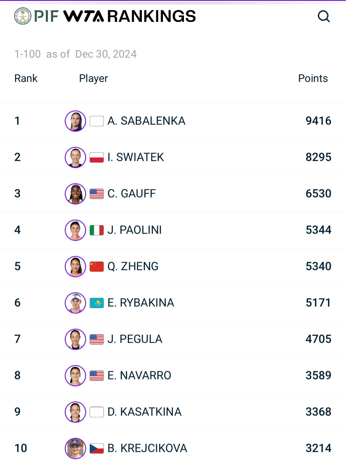Click the WTA logo in header
The width and height of the screenshot is (346, 464).
click(x=84, y=16)
